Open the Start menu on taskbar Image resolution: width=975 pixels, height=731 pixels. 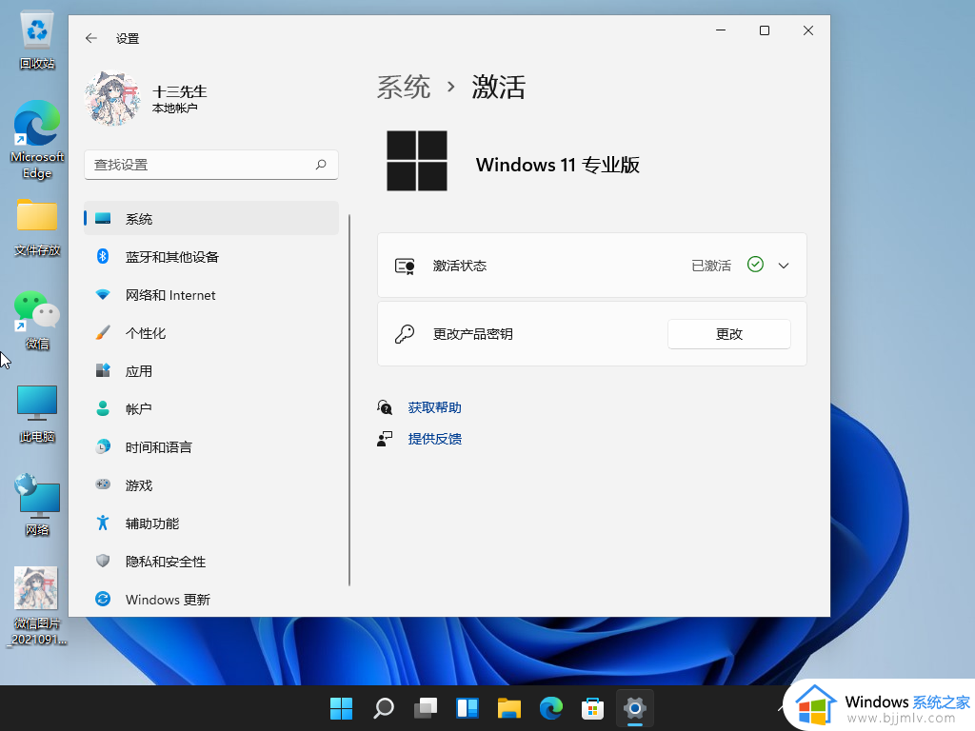[x=342, y=708]
